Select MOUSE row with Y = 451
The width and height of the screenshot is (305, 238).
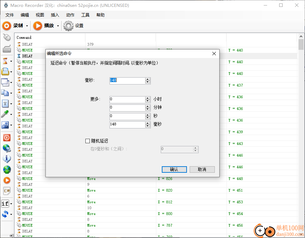(156, 190)
